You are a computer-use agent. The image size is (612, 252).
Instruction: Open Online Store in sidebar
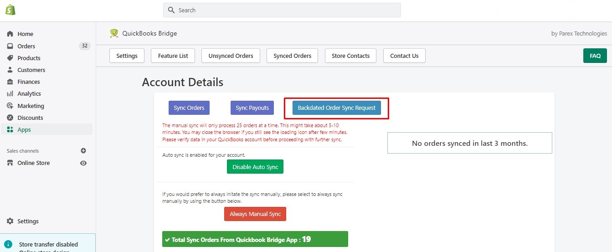pyautogui.click(x=34, y=163)
